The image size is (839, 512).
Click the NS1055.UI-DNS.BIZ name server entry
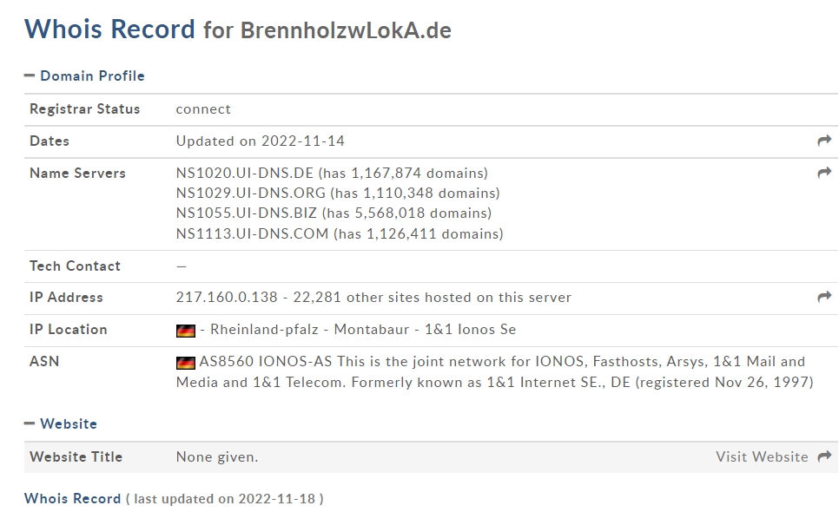(246, 213)
